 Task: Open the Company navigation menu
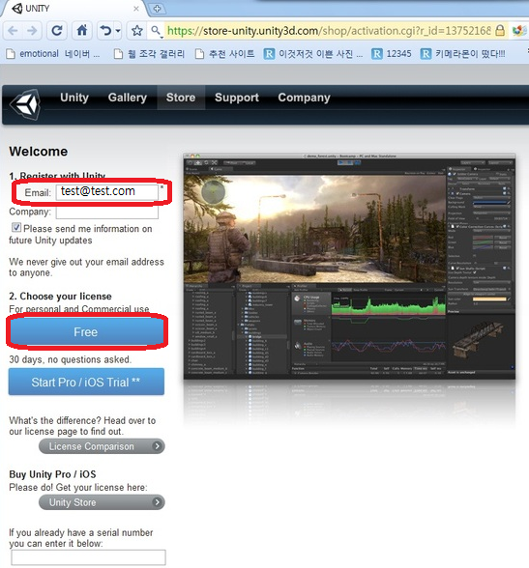(x=304, y=98)
